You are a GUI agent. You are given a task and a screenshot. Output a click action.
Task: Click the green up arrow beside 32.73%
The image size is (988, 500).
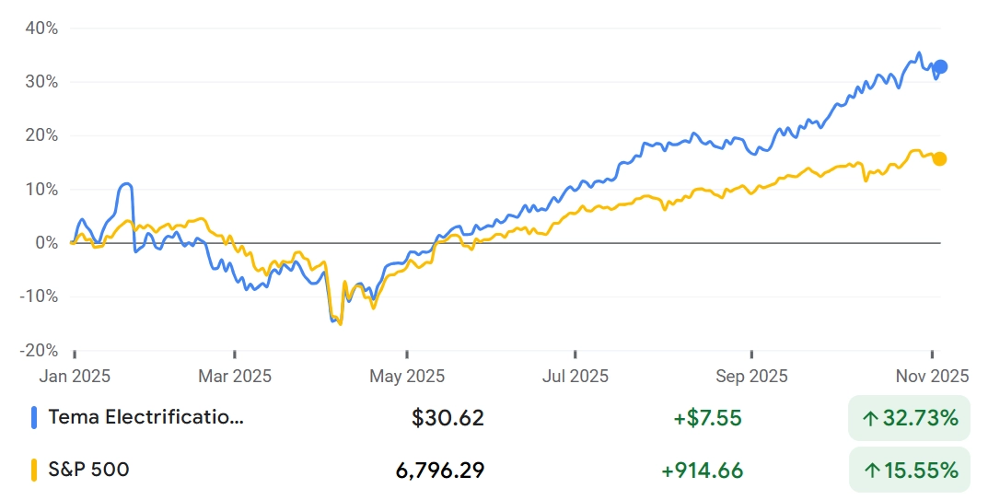pos(870,419)
